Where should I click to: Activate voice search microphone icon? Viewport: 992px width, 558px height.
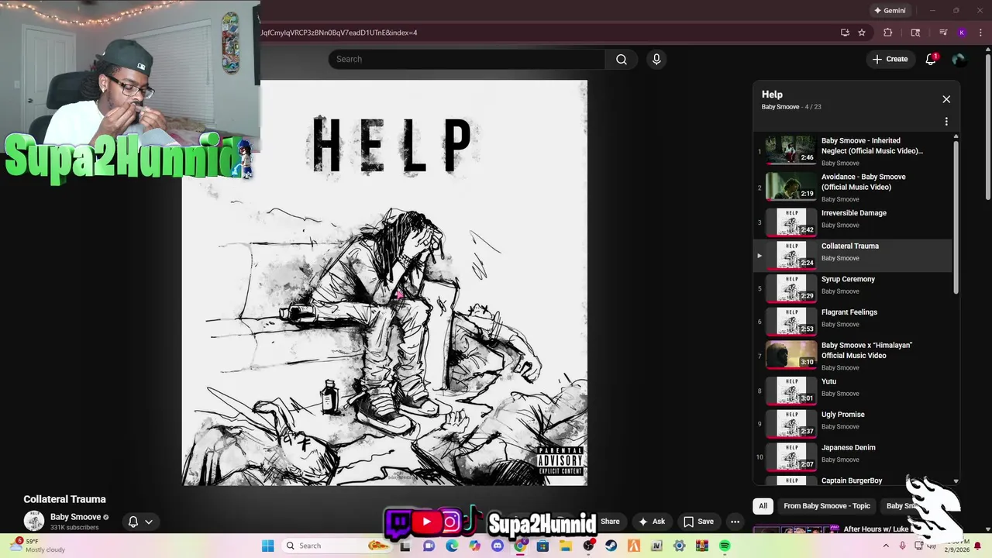coord(656,59)
